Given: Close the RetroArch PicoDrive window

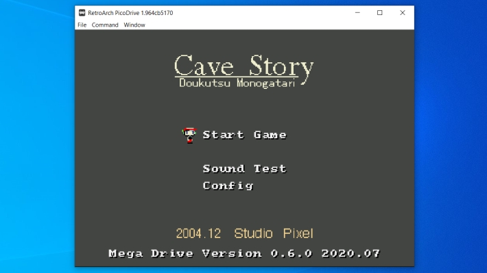Looking at the screenshot, I should tap(403, 13).
